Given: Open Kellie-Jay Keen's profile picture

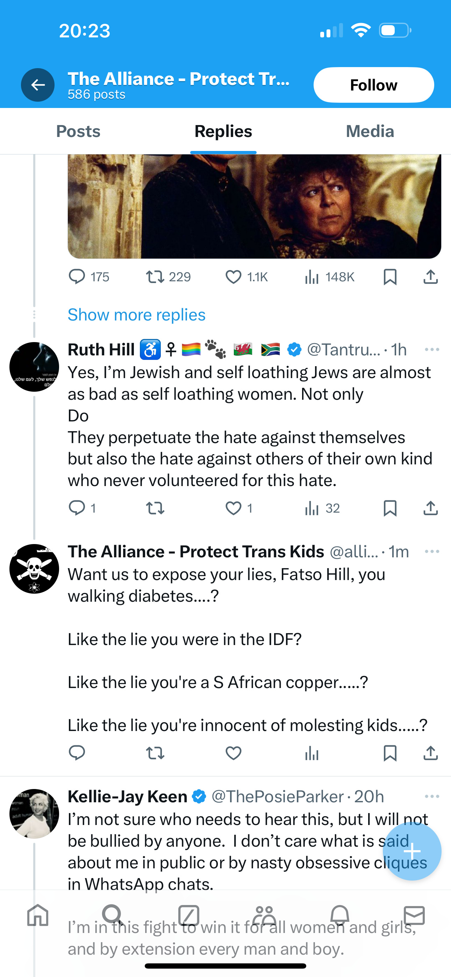Looking at the screenshot, I should coord(34,813).
